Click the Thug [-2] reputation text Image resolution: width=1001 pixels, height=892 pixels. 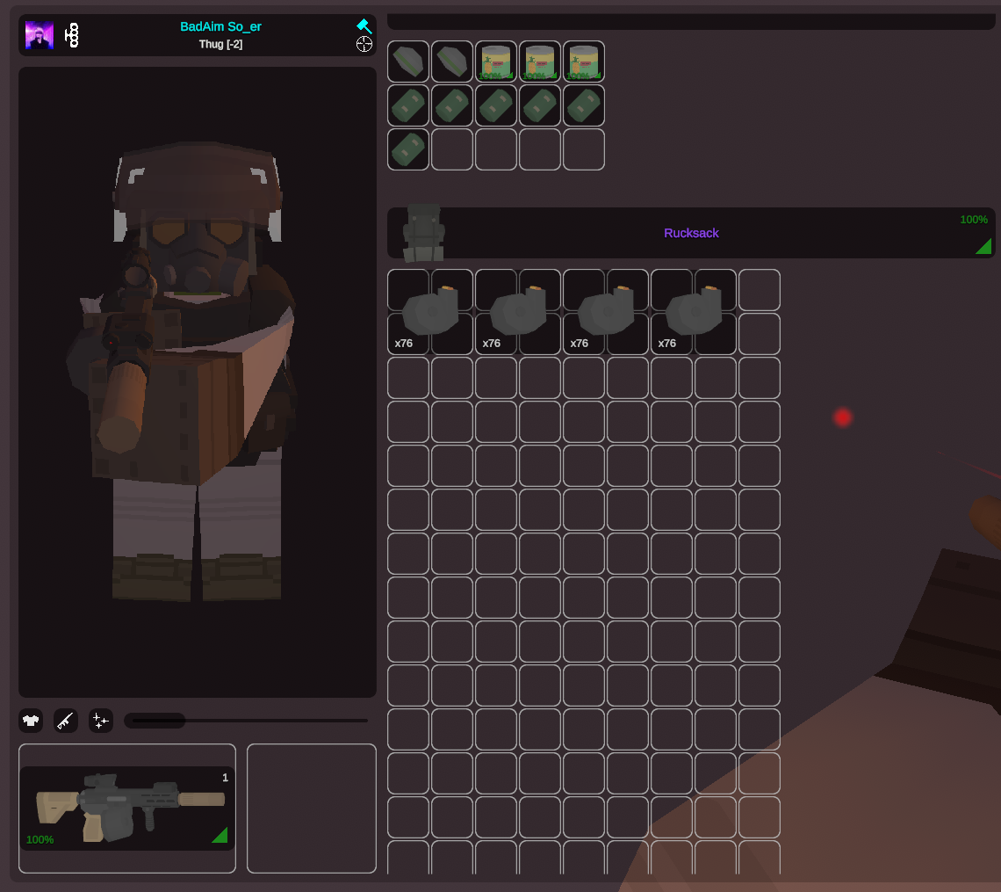click(x=220, y=44)
